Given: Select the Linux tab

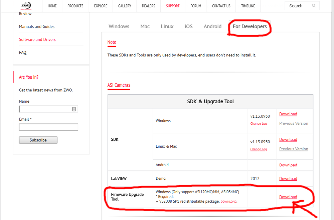Looking at the screenshot, I should click(167, 26).
